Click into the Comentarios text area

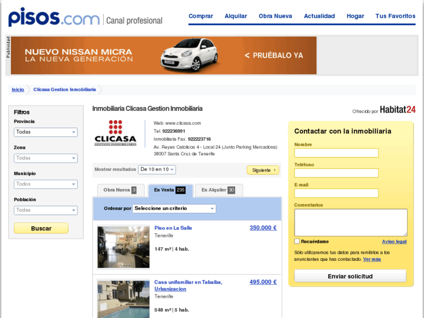tap(351, 222)
